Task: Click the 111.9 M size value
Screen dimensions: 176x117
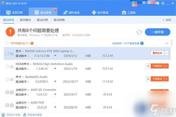Action: pos(108,82)
